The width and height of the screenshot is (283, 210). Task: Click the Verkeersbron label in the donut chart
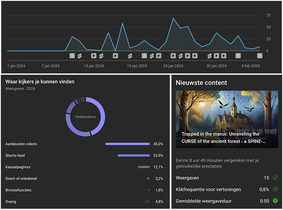pos(85,117)
